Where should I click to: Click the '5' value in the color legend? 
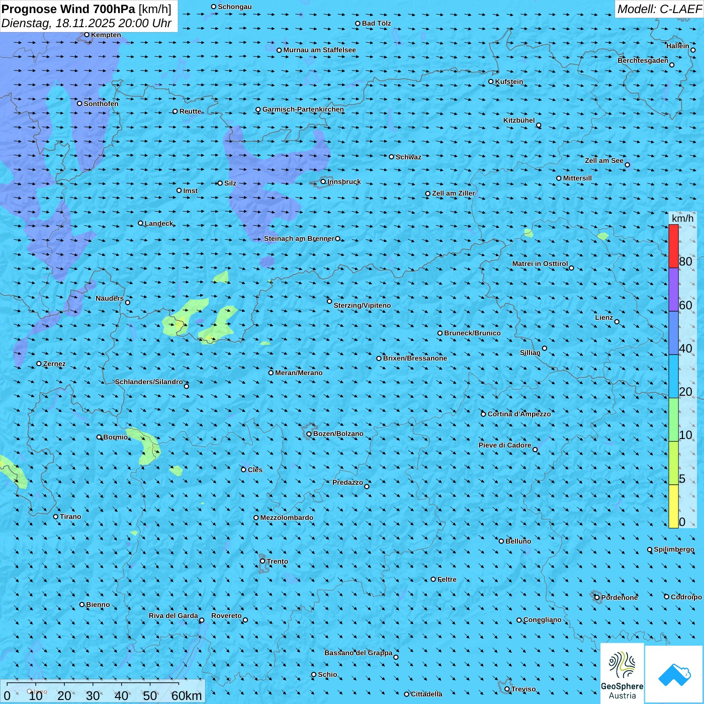point(682,479)
